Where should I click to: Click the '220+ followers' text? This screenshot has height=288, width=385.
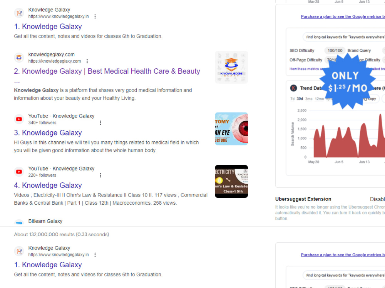pyautogui.click(x=42, y=175)
